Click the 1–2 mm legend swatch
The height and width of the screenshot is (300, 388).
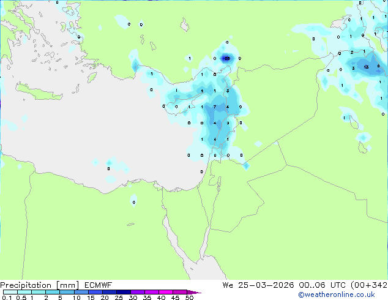[x=39, y=292]
